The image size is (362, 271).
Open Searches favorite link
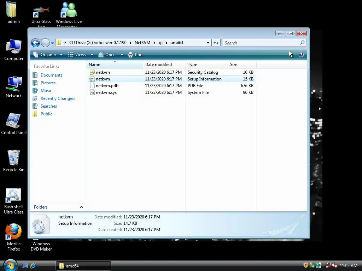click(49, 106)
